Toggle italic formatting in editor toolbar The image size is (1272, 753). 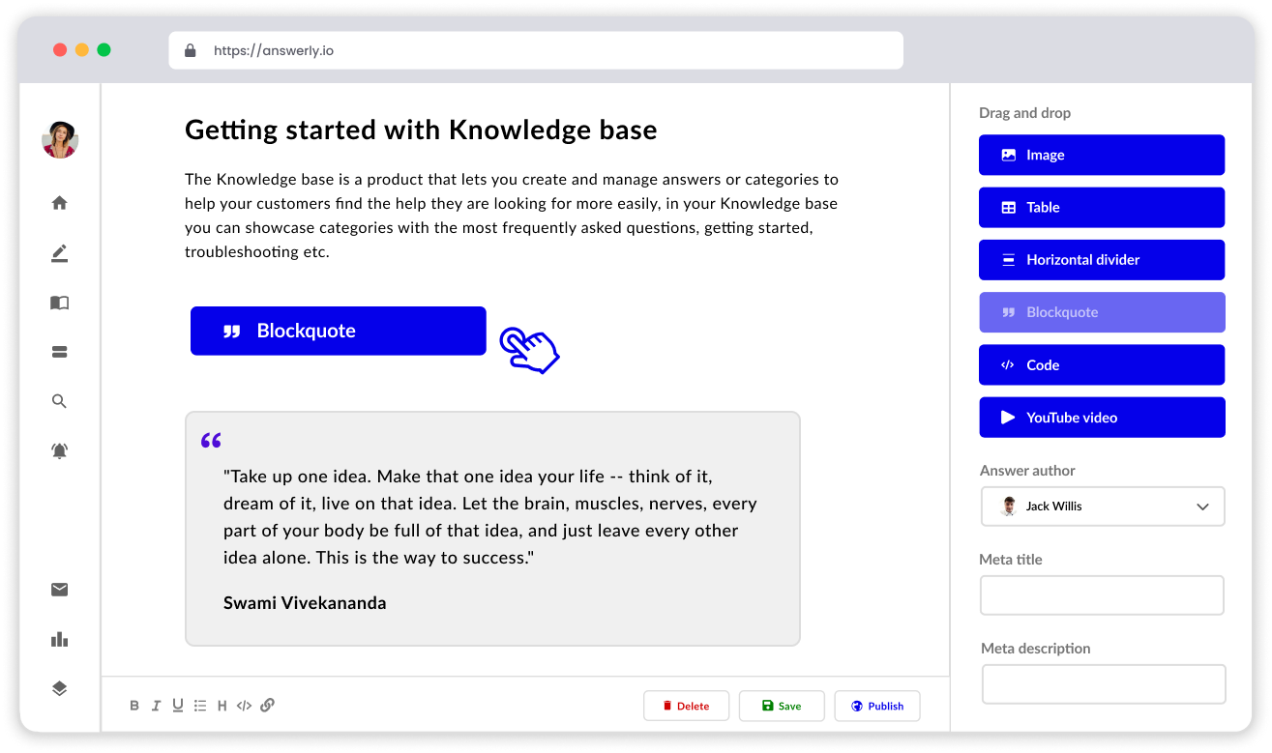tap(156, 706)
